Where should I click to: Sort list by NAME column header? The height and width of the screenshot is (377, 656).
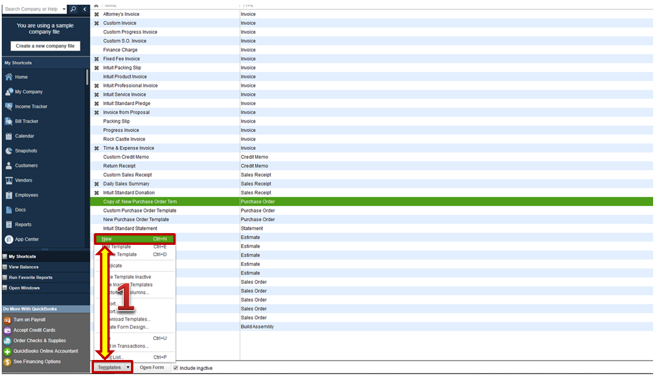click(110, 5)
